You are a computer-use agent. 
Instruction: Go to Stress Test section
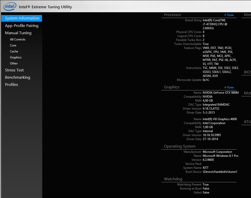click(x=14, y=70)
